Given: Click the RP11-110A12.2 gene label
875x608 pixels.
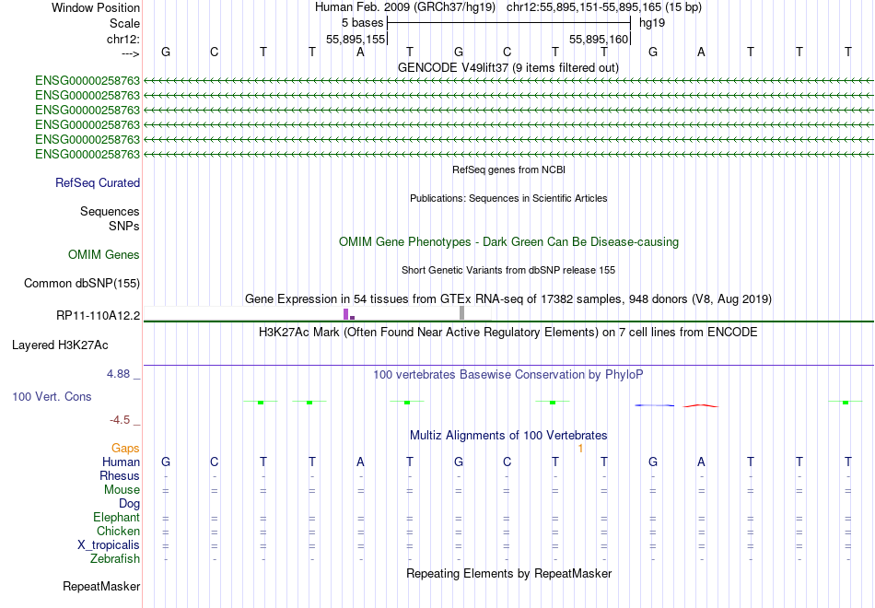Looking at the screenshot, I should [99, 315].
